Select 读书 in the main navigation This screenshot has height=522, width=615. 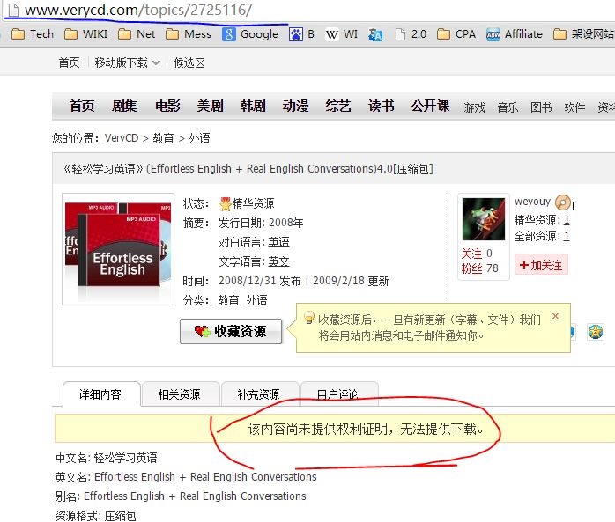click(x=381, y=106)
